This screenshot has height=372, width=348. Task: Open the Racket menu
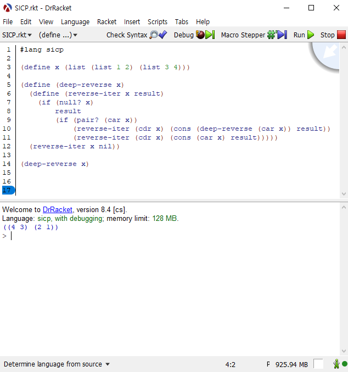tap(106, 21)
